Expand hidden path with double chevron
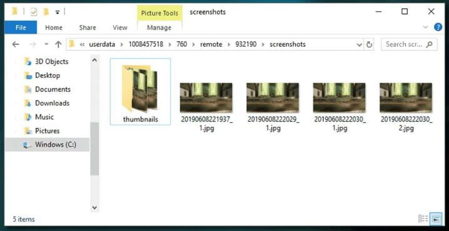The image size is (449, 231). coord(82,44)
